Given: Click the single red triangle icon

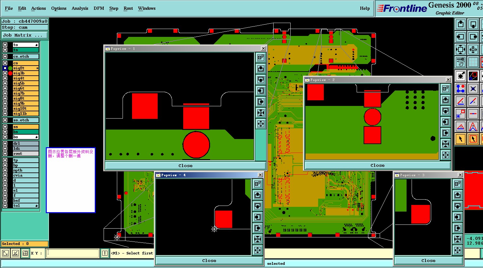Looking at the screenshot, I should point(461,126).
